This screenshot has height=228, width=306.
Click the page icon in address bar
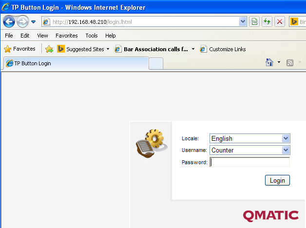(46, 21)
